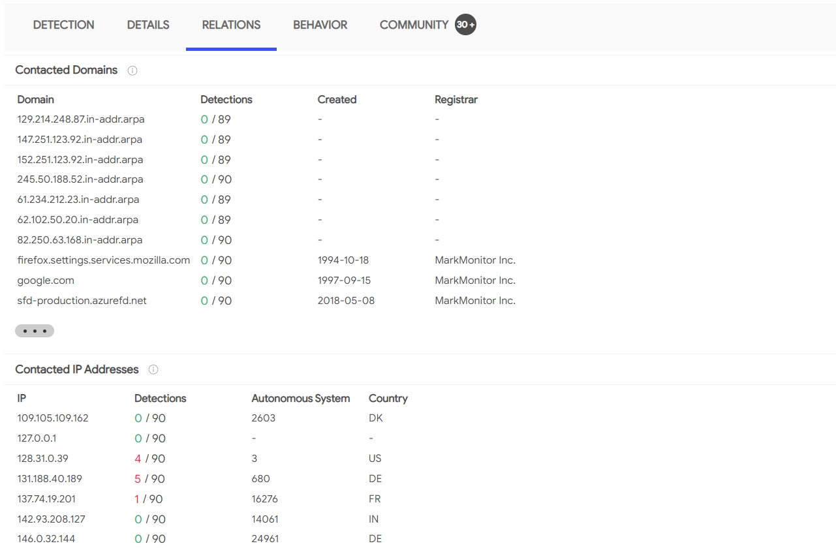The height and width of the screenshot is (550, 836).
Task: Select the Relations tab
Action: pyautogui.click(x=231, y=25)
